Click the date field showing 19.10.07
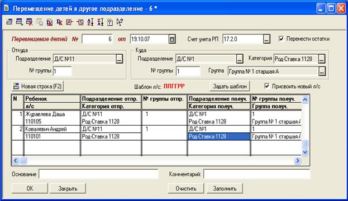Image resolution: width=348 pixels, height=201 pixels. coord(149,39)
